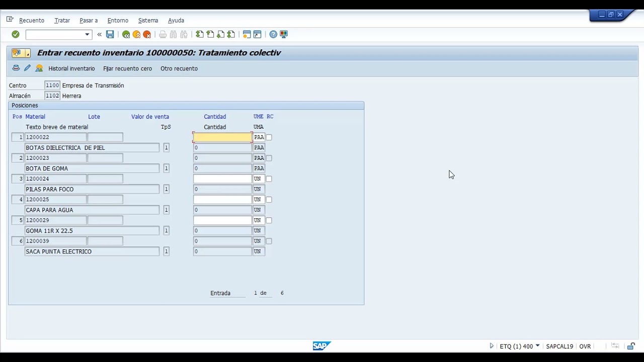Image resolution: width=644 pixels, height=362 pixels.
Task: Go to the next page icon
Action: click(x=220, y=34)
